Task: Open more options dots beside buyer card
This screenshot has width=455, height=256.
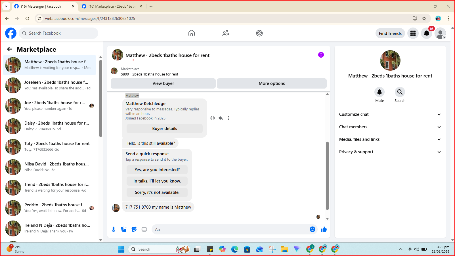Action: pyautogui.click(x=228, y=118)
